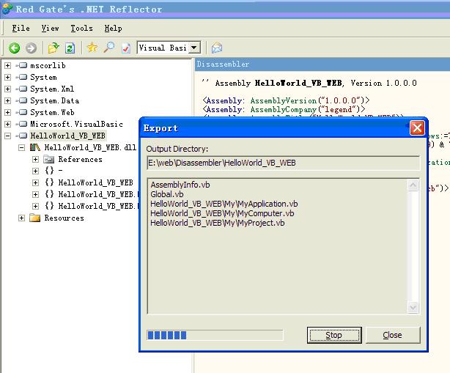Click the green Back navigation arrow
Viewport: 450px width, 373px height.
point(14,48)
